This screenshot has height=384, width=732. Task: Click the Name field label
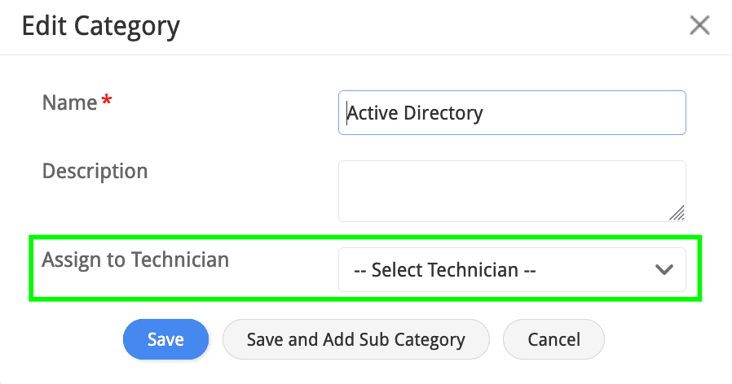coord(69,103)
